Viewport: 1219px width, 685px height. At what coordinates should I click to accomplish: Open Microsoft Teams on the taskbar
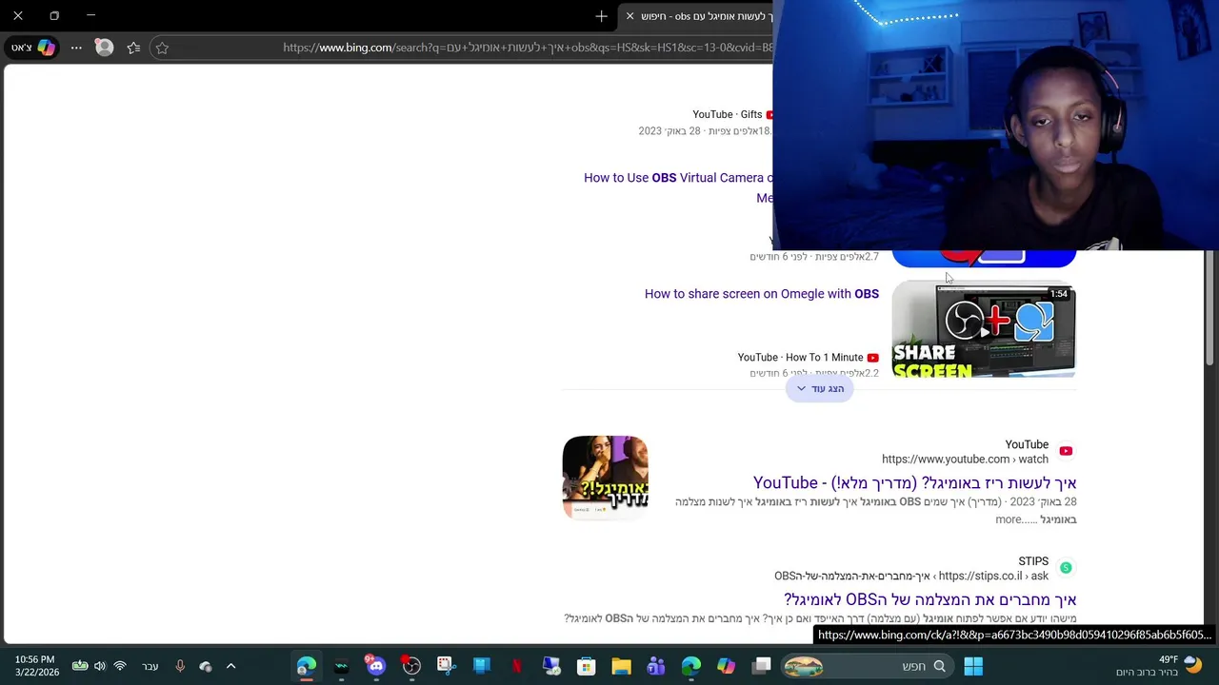656,666
